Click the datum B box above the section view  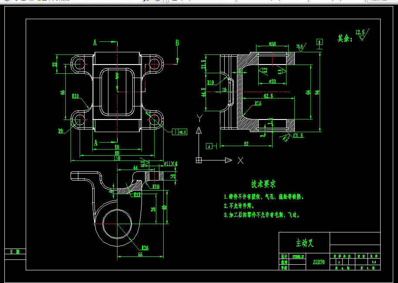320,42
